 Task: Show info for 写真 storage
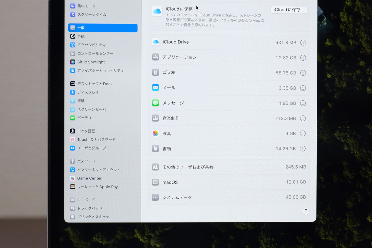click(303, 133)
